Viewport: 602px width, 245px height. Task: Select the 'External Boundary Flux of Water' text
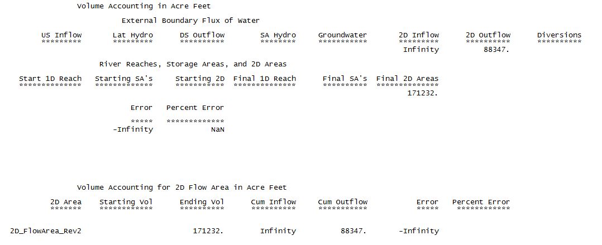coord(190,21)
